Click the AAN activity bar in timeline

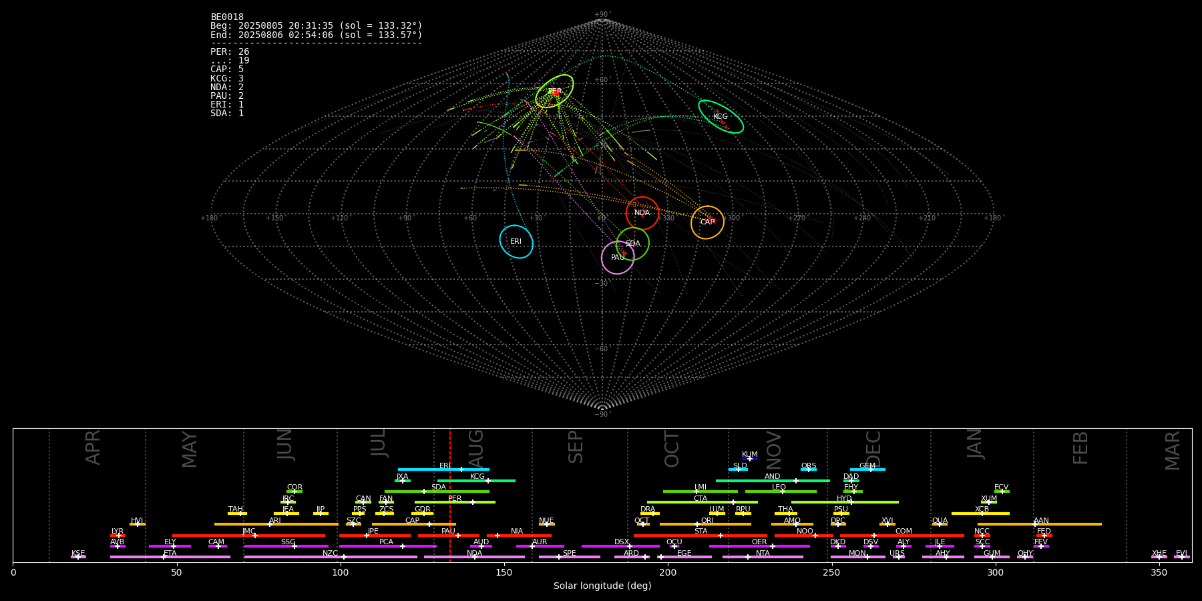[1040, 524]
